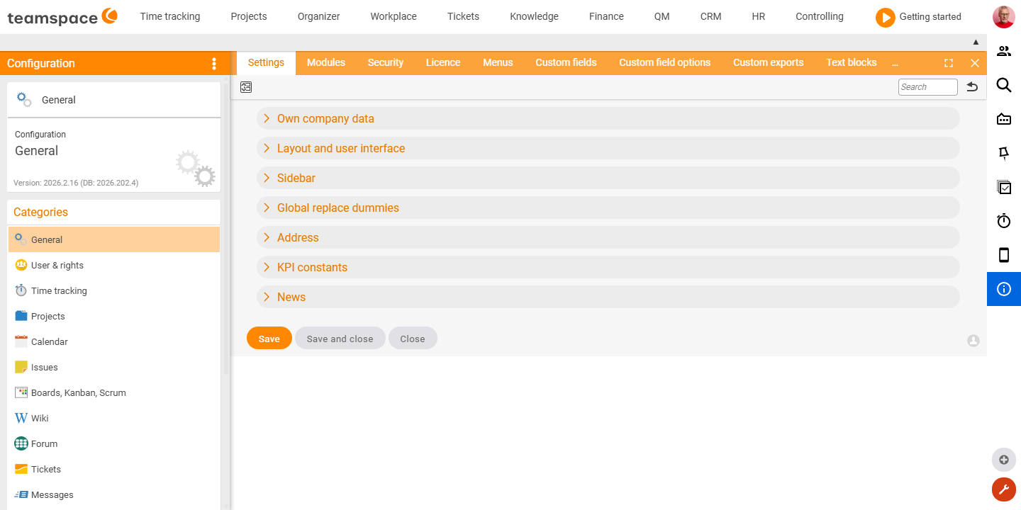Image resolution: width=1021 pixels, height=510 pixels.
Task: Select the General category
Action: coord(114,239)
